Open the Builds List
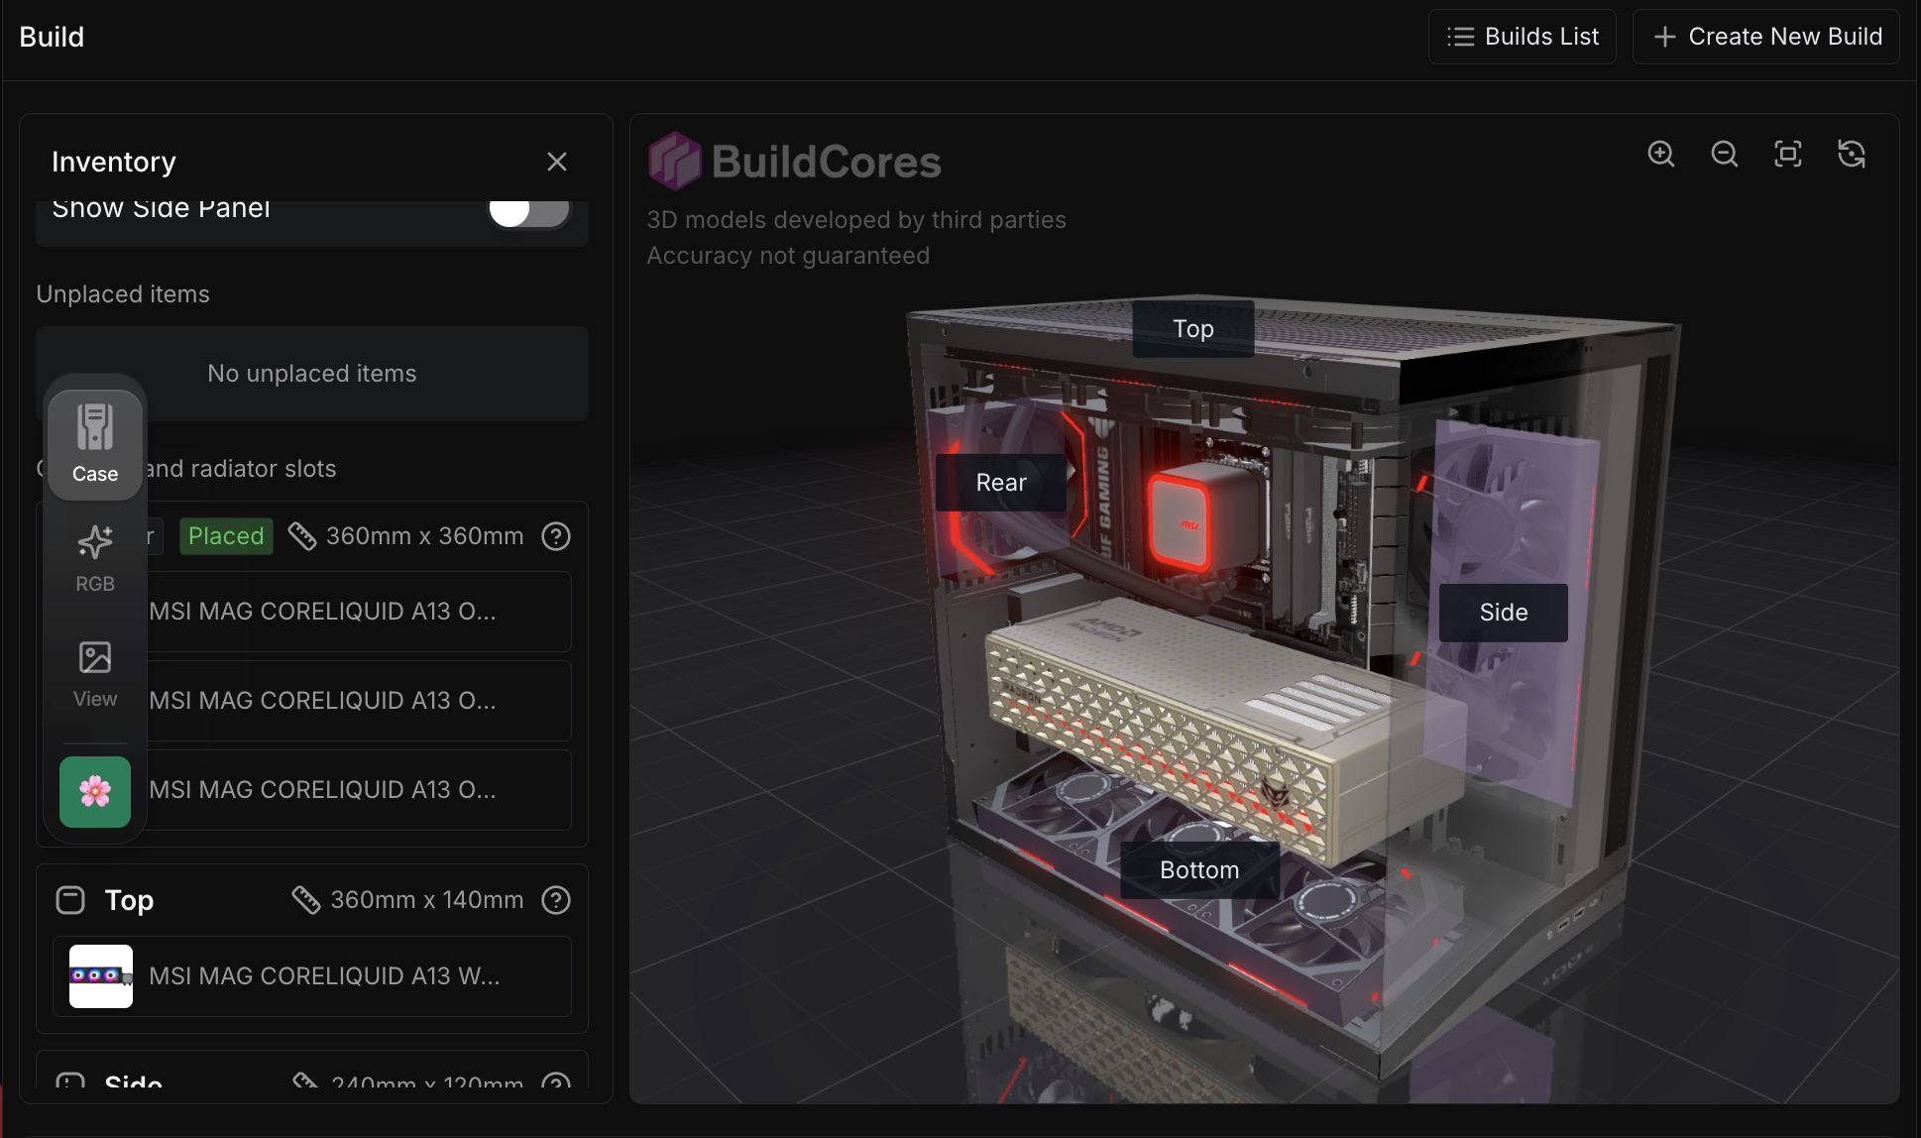The image size is (1921, 1138). (1523, 37)
